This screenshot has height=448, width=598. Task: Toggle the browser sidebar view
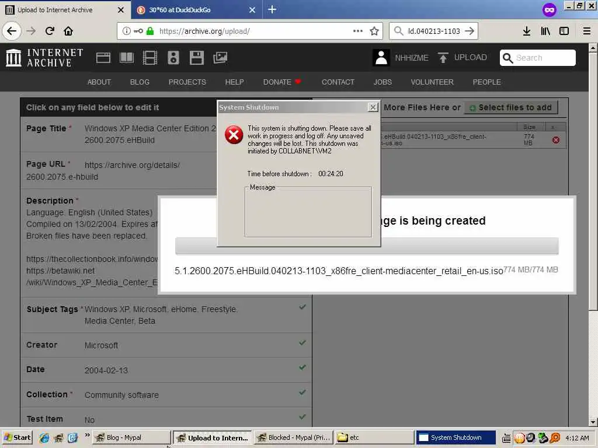point(564,31)
